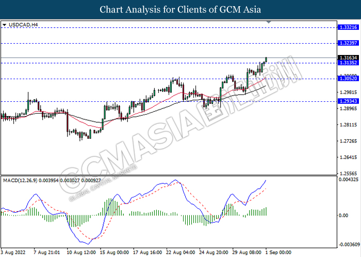
Task: Select the 1.31352 price level label
Action: pyautogui.click(x=348, y=63)
